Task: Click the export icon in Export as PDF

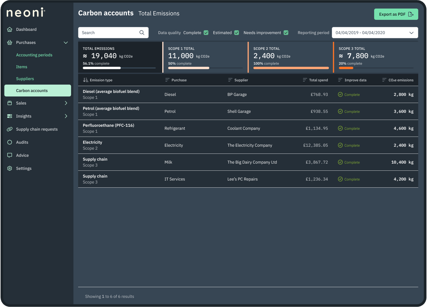Action: (x=411, y=14)
